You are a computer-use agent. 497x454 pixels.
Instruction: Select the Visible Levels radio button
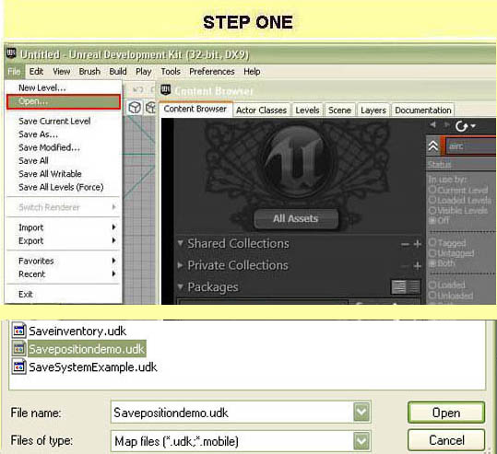[432, 210]
